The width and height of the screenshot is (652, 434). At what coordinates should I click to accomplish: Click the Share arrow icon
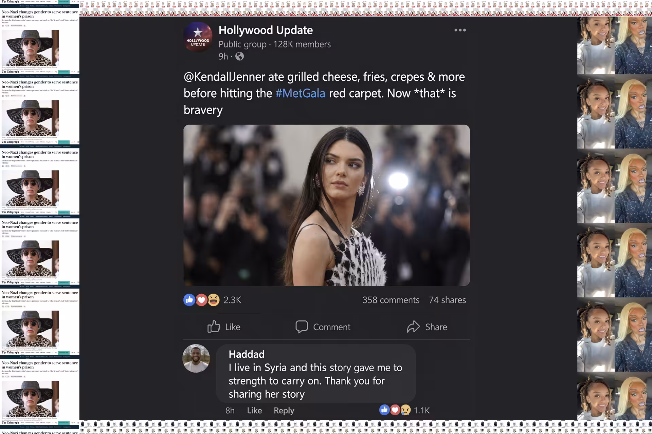[413, 327]
